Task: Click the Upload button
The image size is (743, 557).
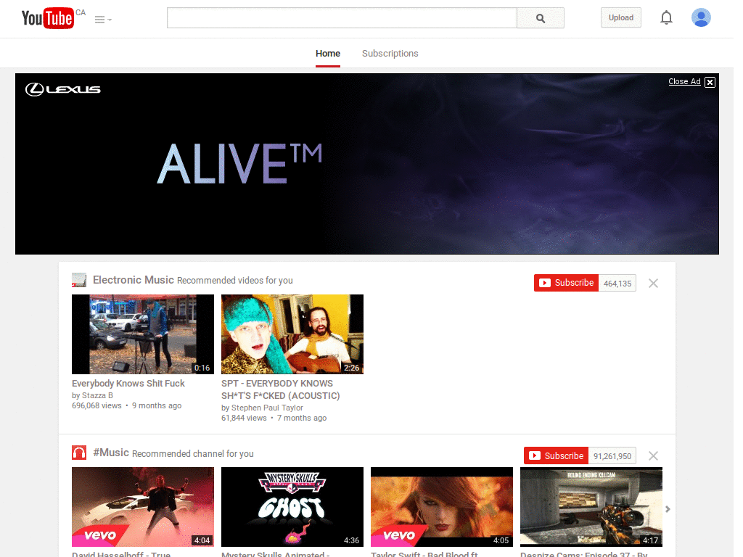Action: pyautogui.click(x=621, y=17)
